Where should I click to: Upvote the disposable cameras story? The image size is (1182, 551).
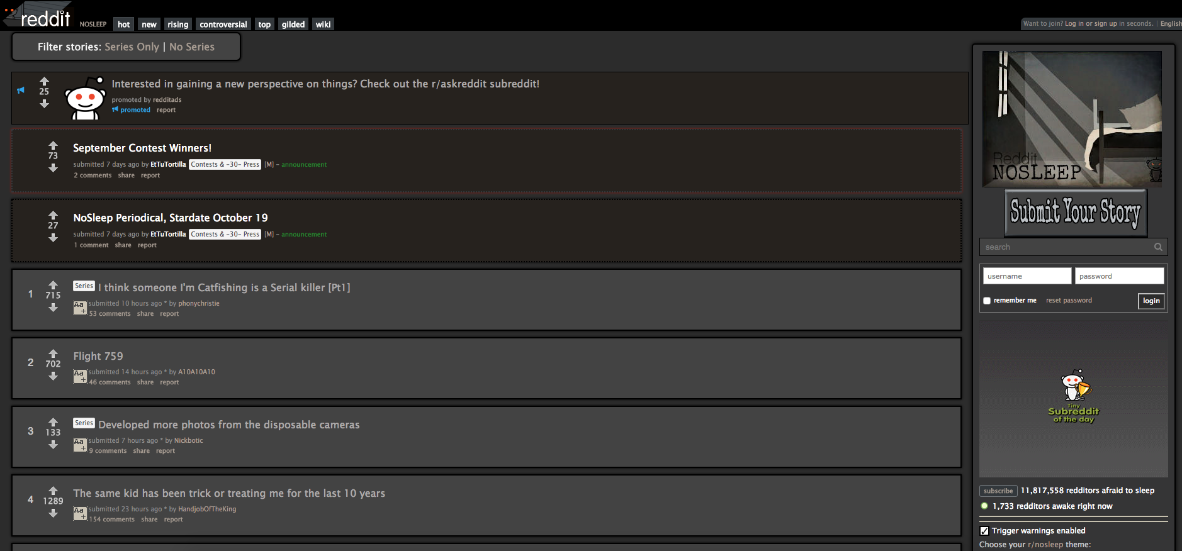[x=53, y=422]
